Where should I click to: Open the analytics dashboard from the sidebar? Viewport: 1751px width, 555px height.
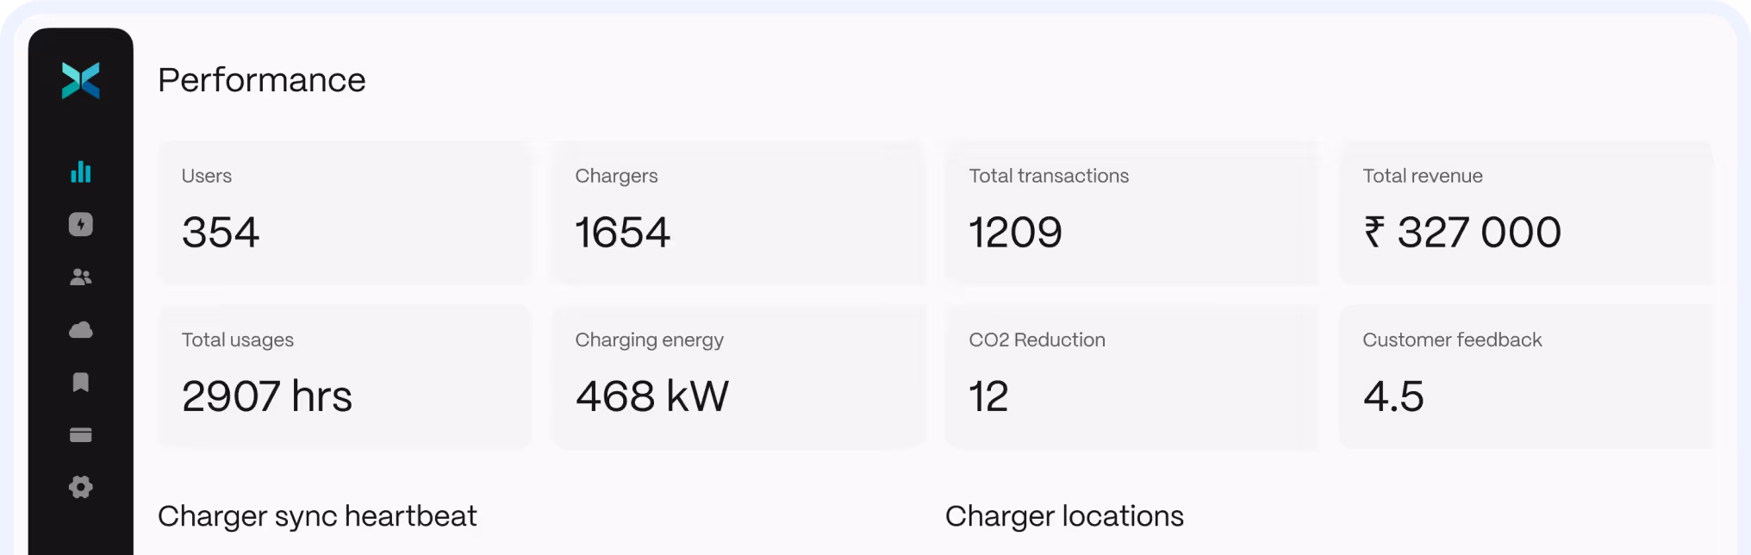coord(80,171)
